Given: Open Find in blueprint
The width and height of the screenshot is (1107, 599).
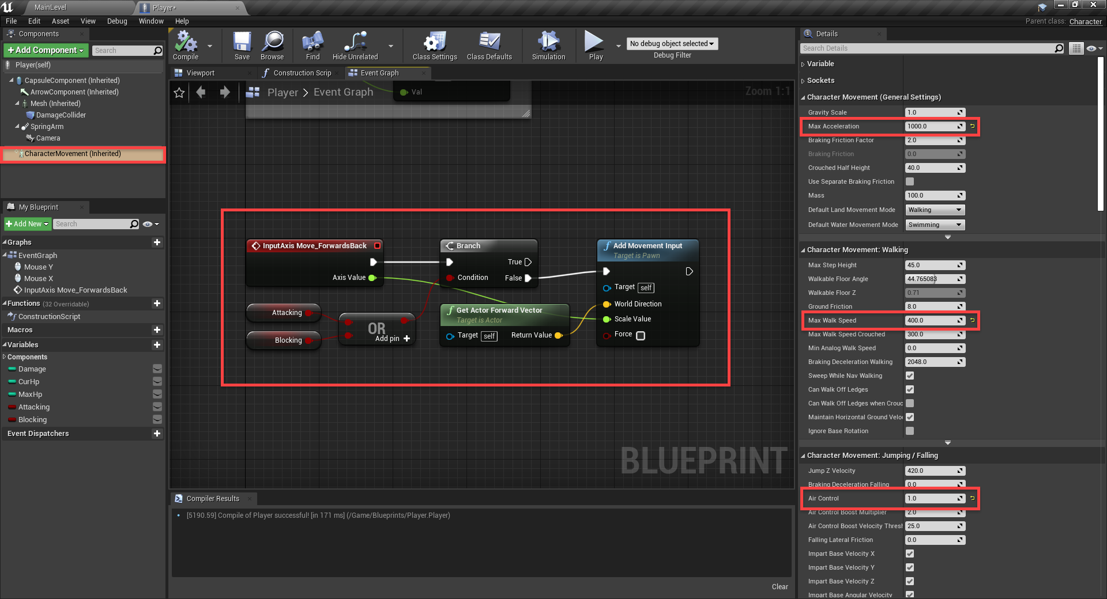Looking at the screenshot, I should point(312,46).
